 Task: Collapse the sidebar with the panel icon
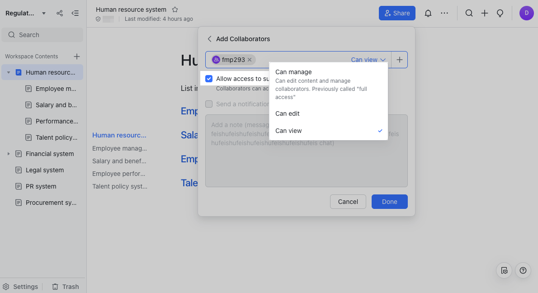(75, 13)
